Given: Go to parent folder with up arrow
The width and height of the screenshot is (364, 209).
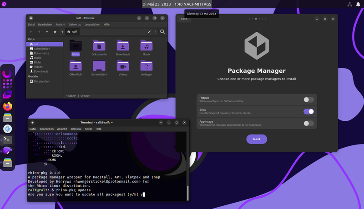Looking at the screenshot, I should 47,32.
